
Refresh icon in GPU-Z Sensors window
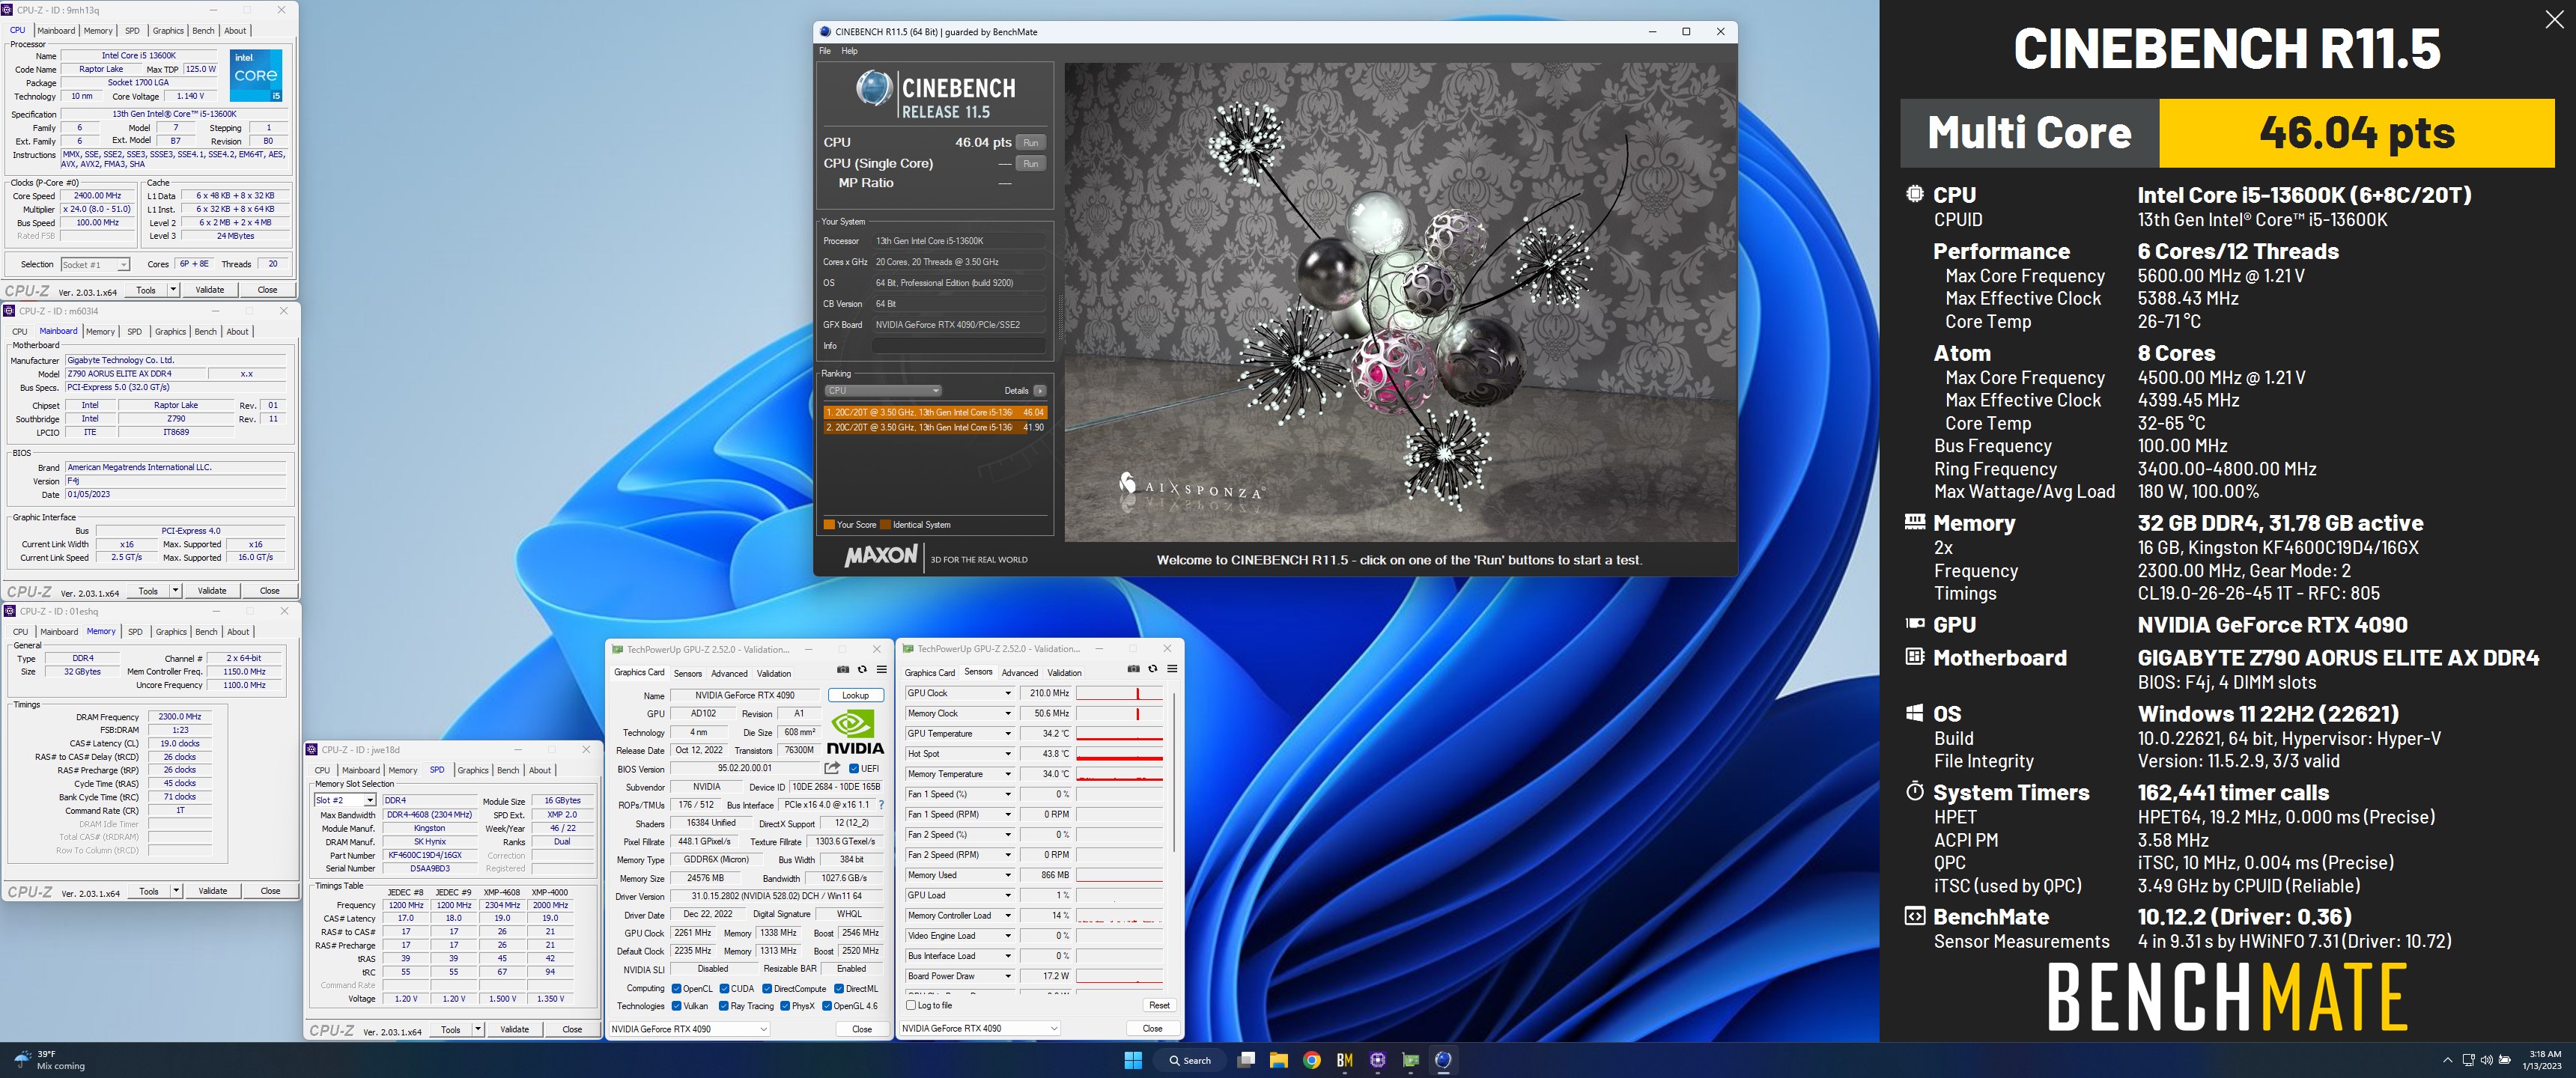pyautogui.click(x=1152, y=669)
